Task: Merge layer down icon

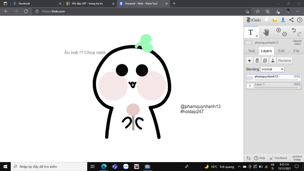Action: (x=273, y=61)
